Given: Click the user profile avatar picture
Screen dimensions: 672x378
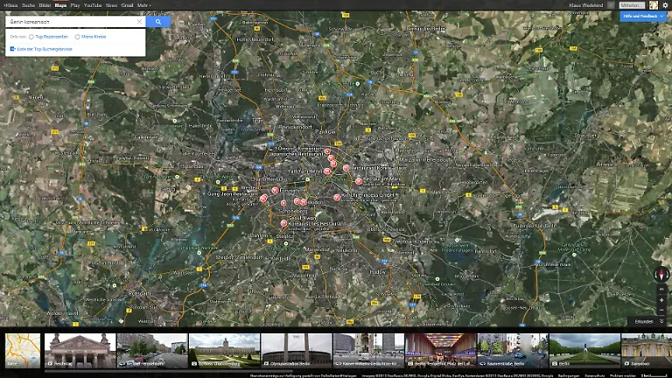Looking at the screenshot, I should (654, 5).
